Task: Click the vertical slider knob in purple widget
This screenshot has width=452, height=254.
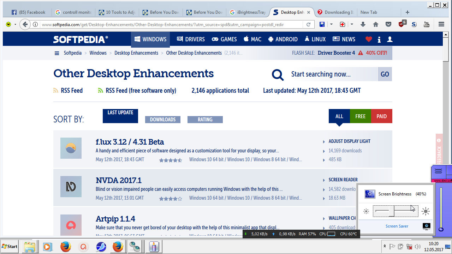Action: [x=441, y=229]
